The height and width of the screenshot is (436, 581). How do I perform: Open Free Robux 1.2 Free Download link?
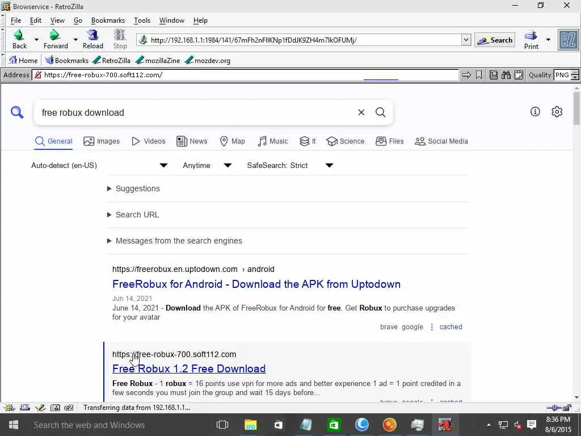click(x=189, y=368)
